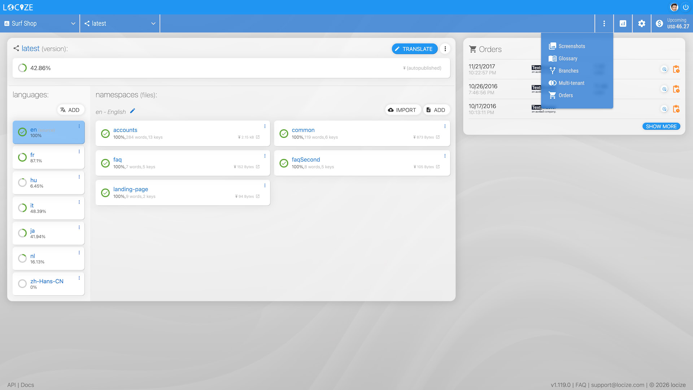
Task: Click the IMPORT namespaces button
Action: [402, 110]
